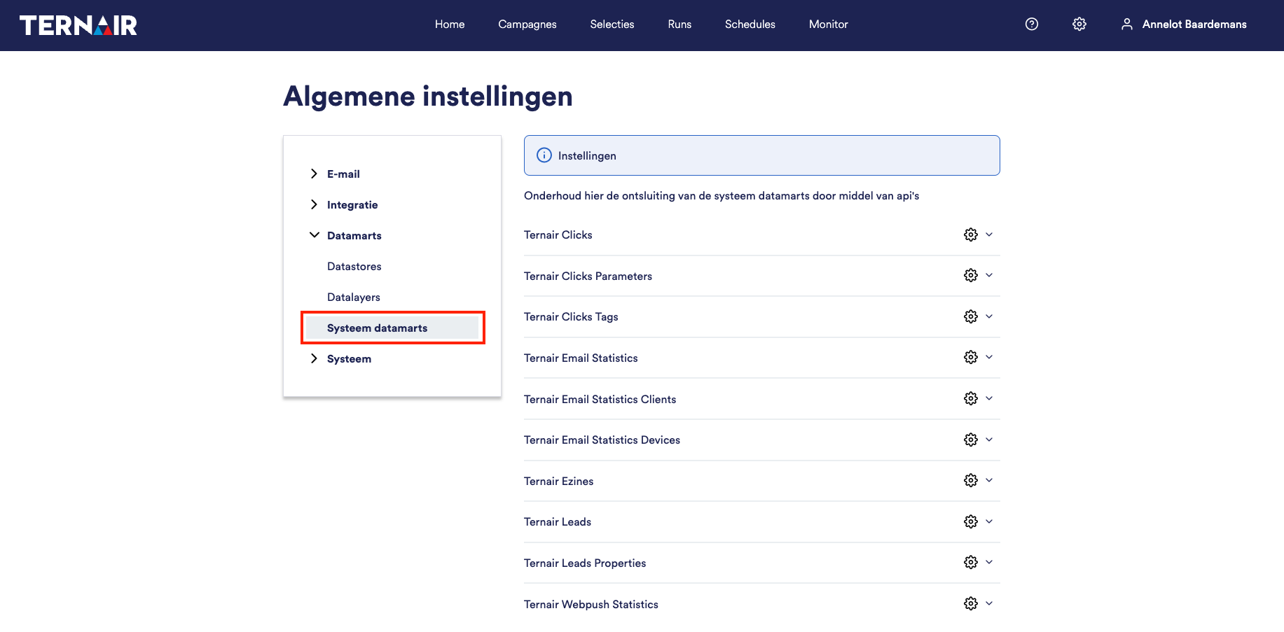Expand the Integratie tree section
Screen dimensions: 1284x632
click(x=314, y=204)
